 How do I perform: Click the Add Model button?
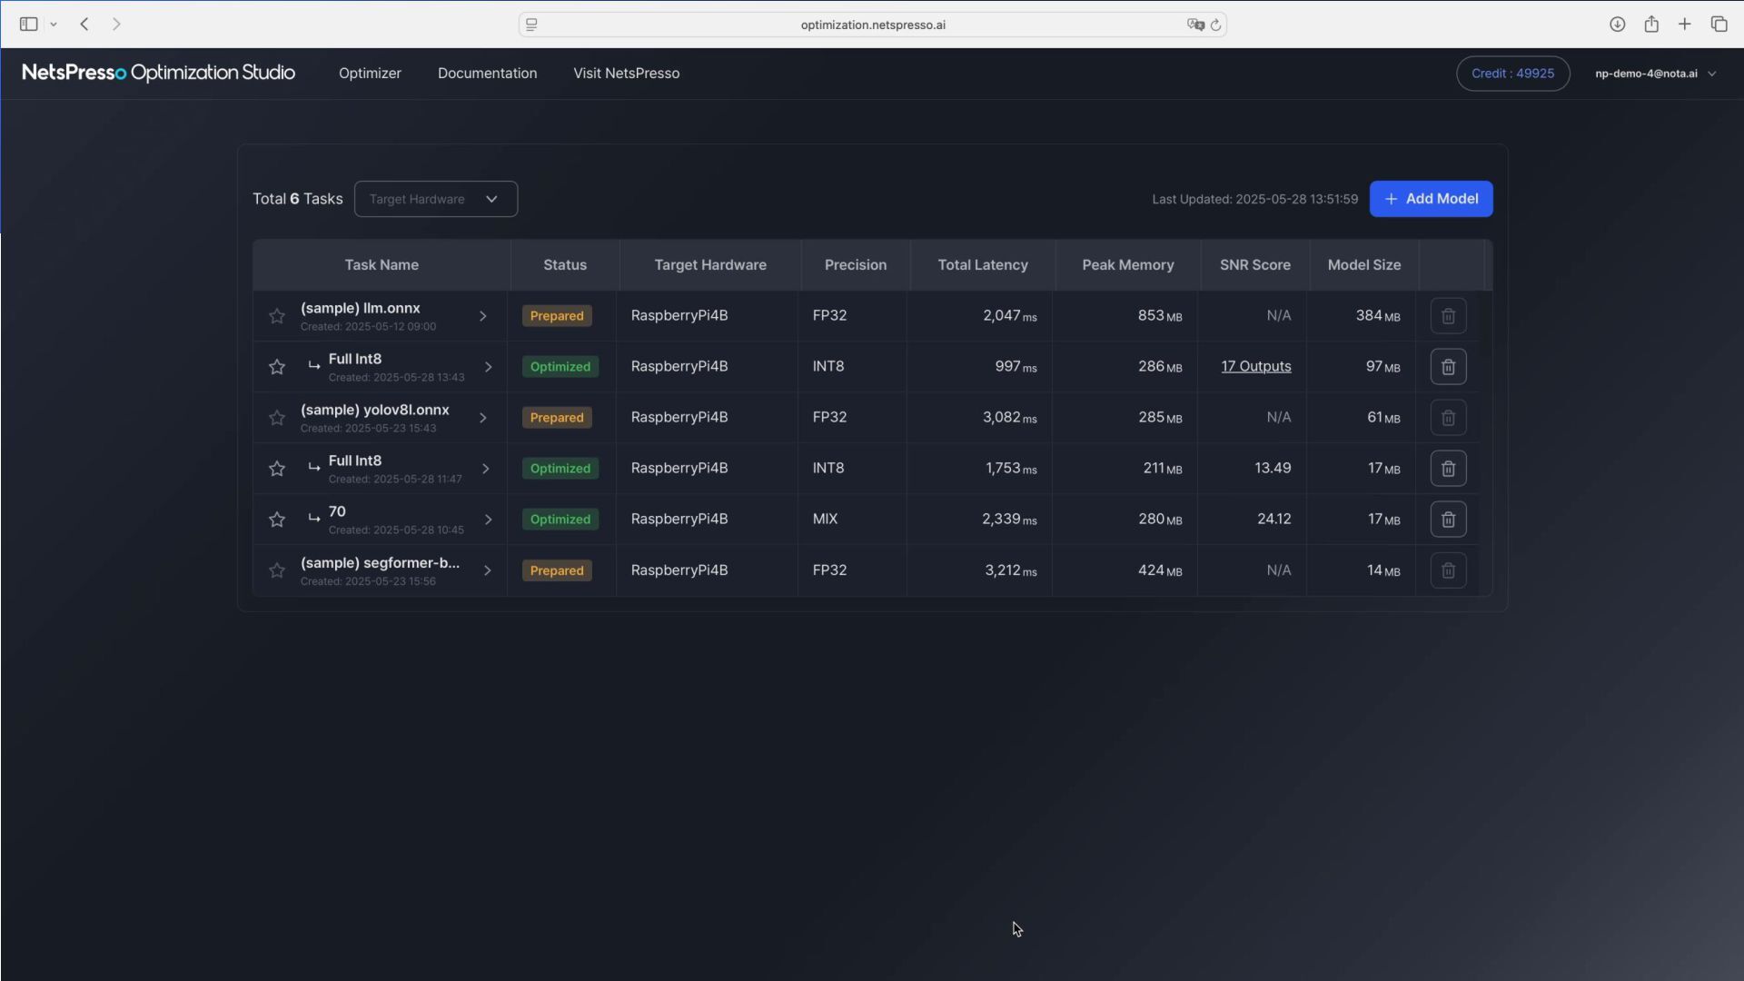click(x=1431, y=199)
